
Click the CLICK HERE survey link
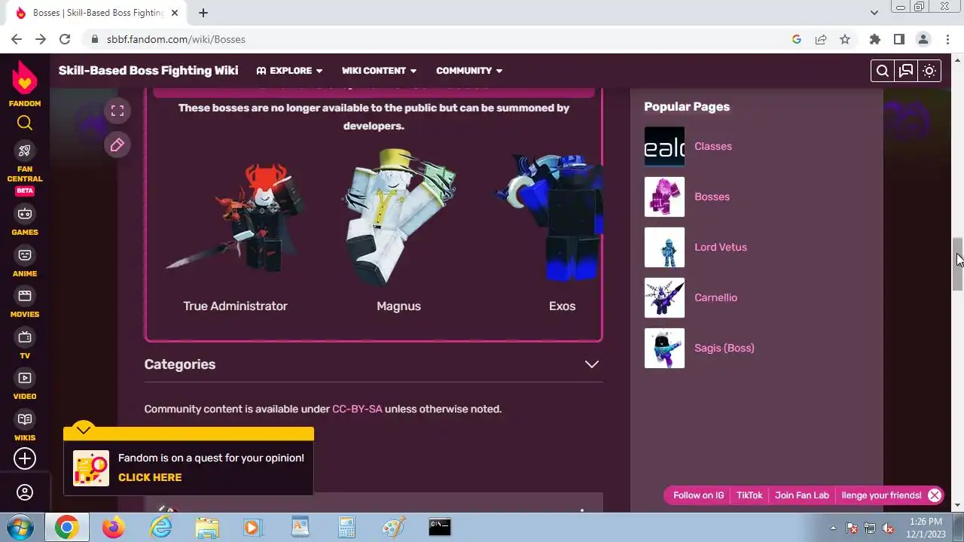[x=150, y=477]
